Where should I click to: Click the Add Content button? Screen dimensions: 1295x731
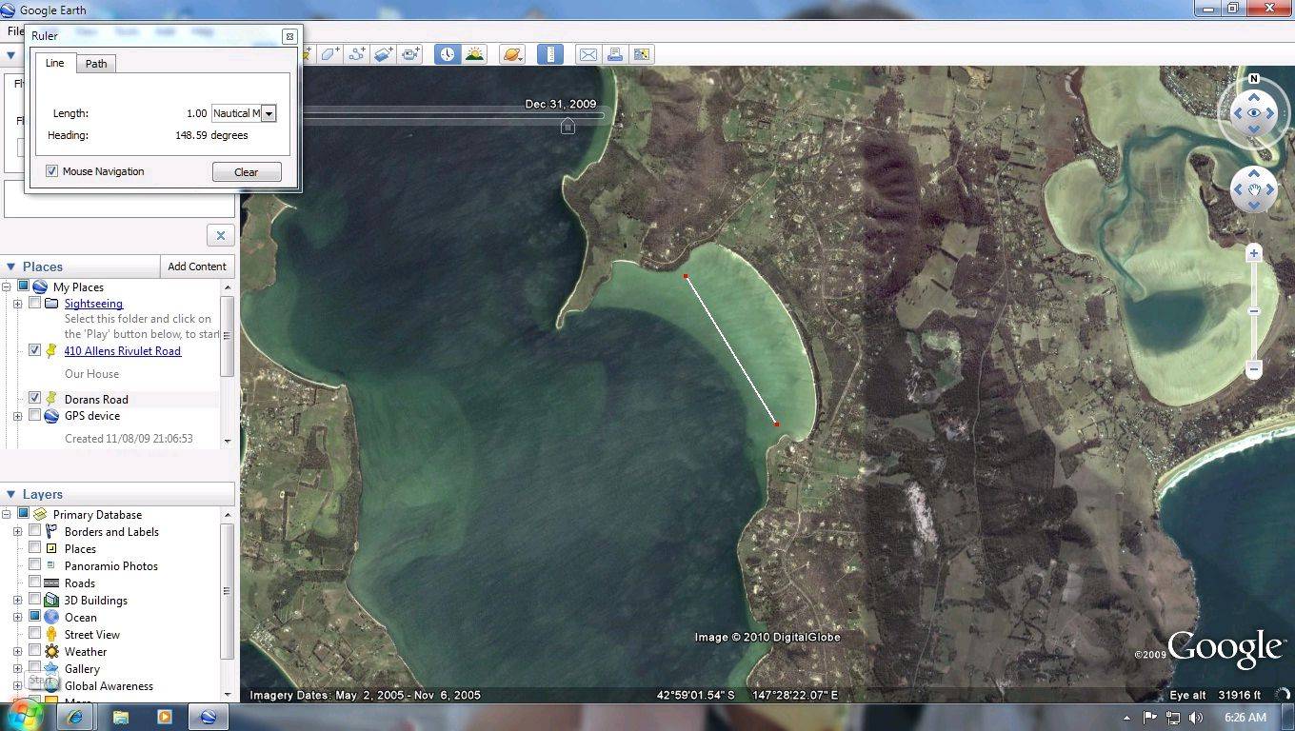click(x=197, y=267)
